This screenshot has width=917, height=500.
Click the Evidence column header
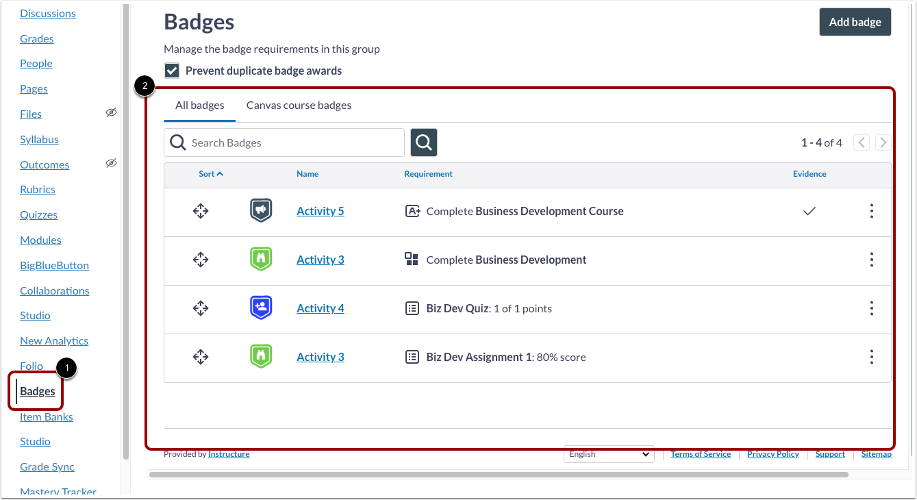click(809, 174)
